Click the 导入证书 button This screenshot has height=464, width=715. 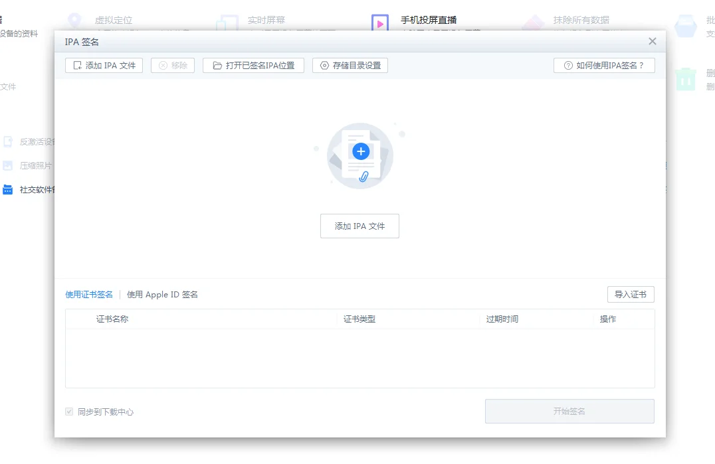(x=630, y=294)
